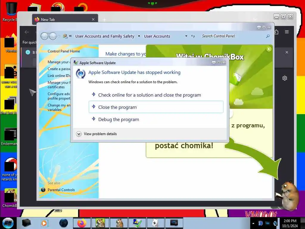Viewport: 305px width, 229px height.
Task: Open a new tab with plus button in Firefox
Action: tap(104, 20)
